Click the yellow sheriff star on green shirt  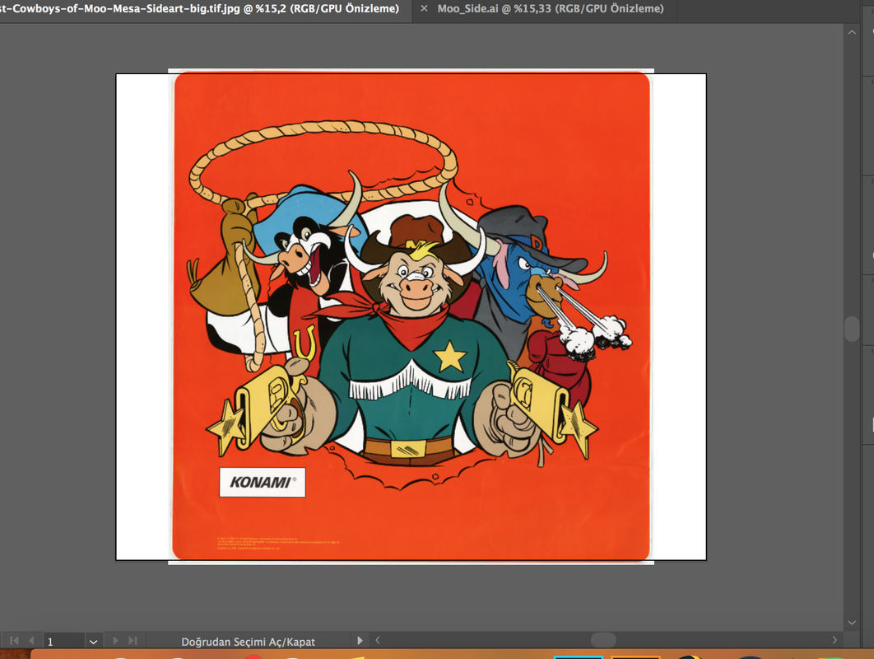click(450, 358)
